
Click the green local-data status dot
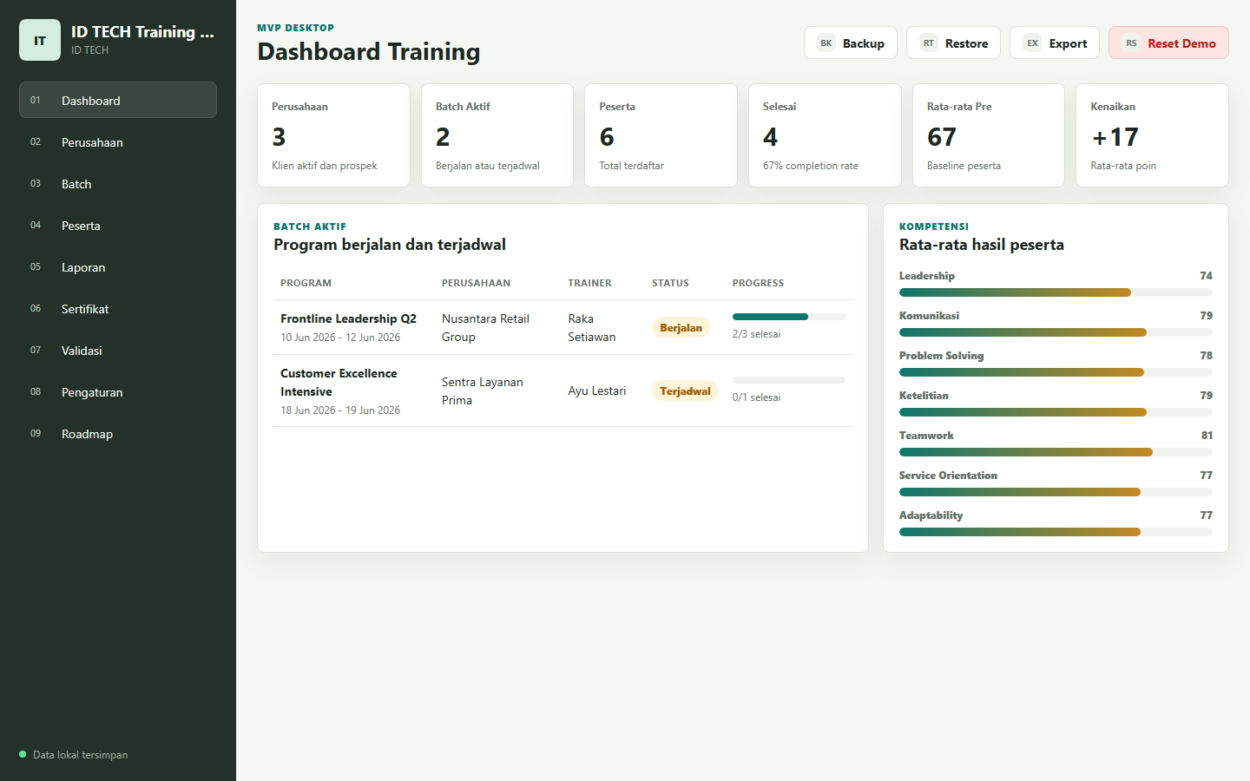(23, 754)
